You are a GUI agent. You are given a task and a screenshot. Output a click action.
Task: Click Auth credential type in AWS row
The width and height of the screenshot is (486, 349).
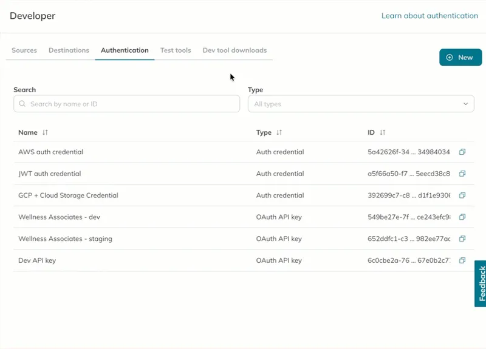[x=280, y=152]
